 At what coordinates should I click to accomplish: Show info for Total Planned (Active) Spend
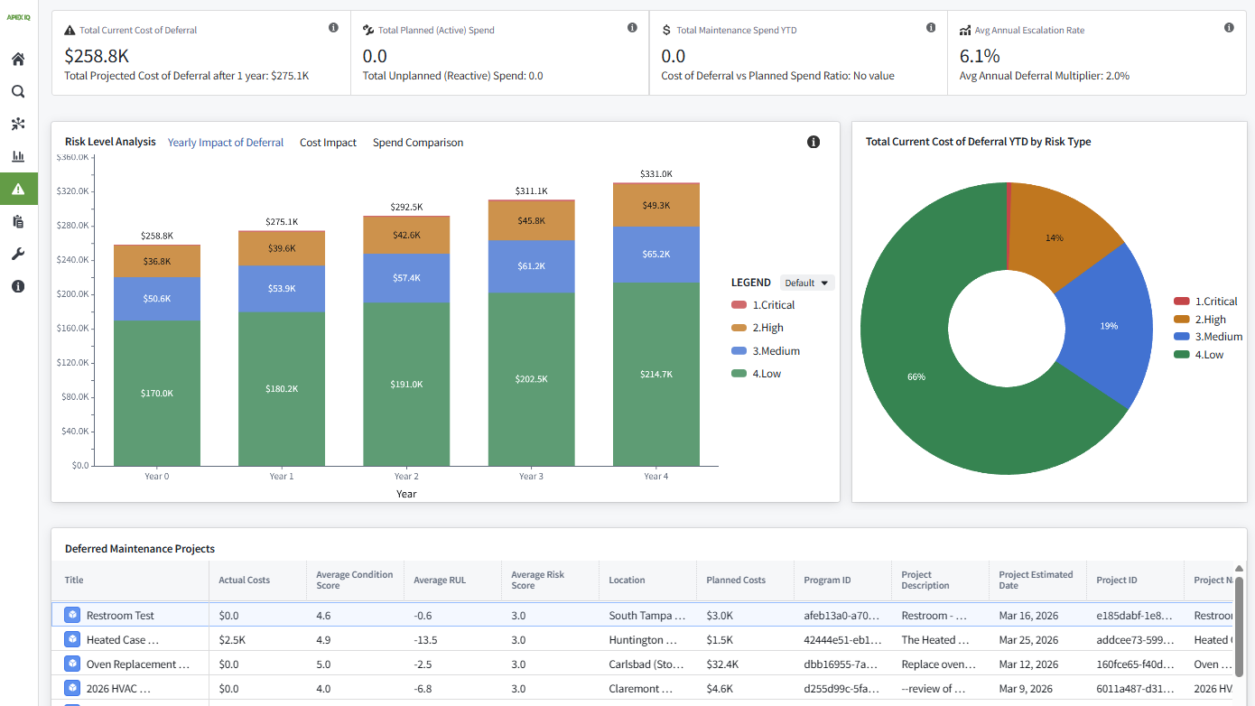pyautogui.click(x=632, y=28)
